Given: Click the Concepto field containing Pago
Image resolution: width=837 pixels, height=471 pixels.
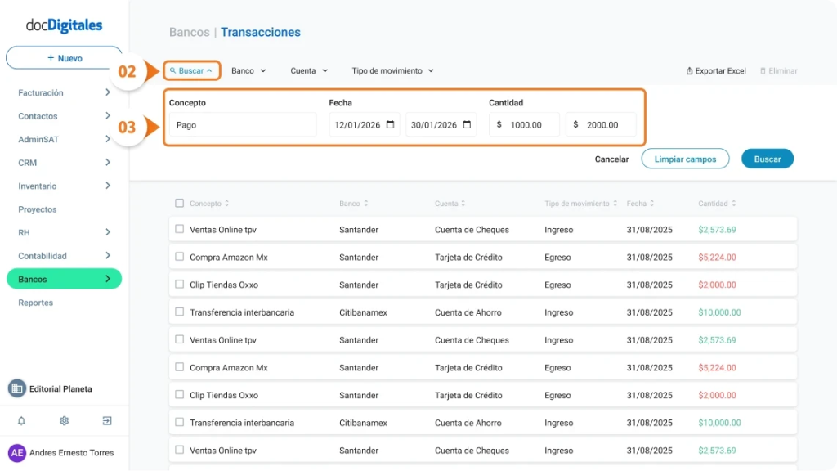Looking at the screenshot, I should coord(240,124).
